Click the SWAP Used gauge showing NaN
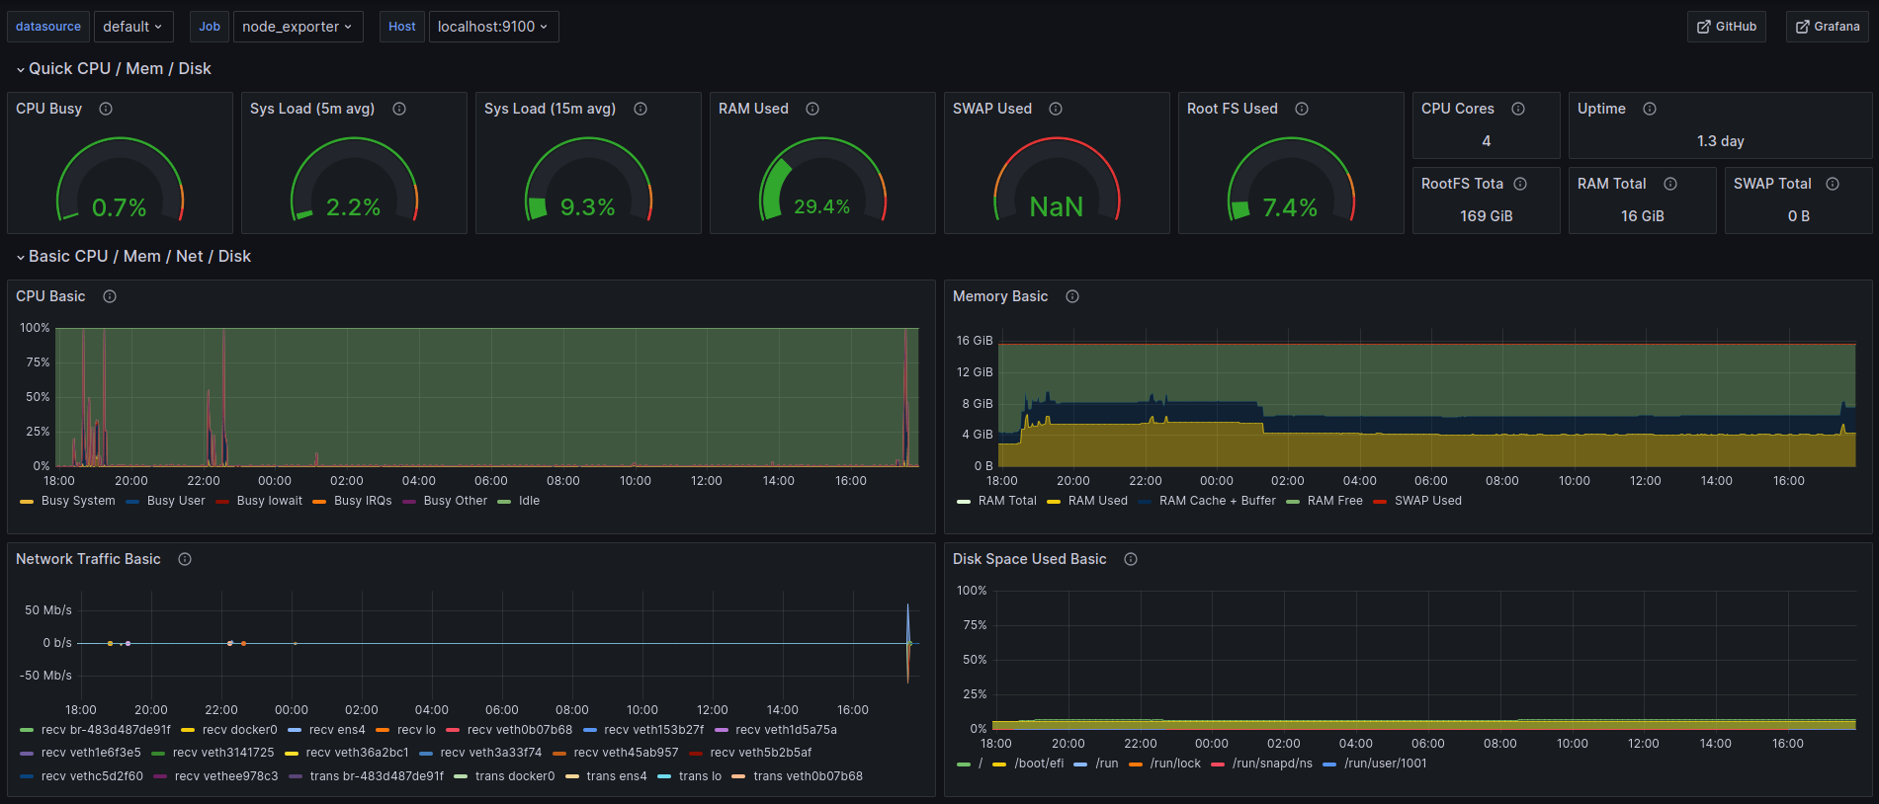1879x804 pixels. click(1057, 180)
